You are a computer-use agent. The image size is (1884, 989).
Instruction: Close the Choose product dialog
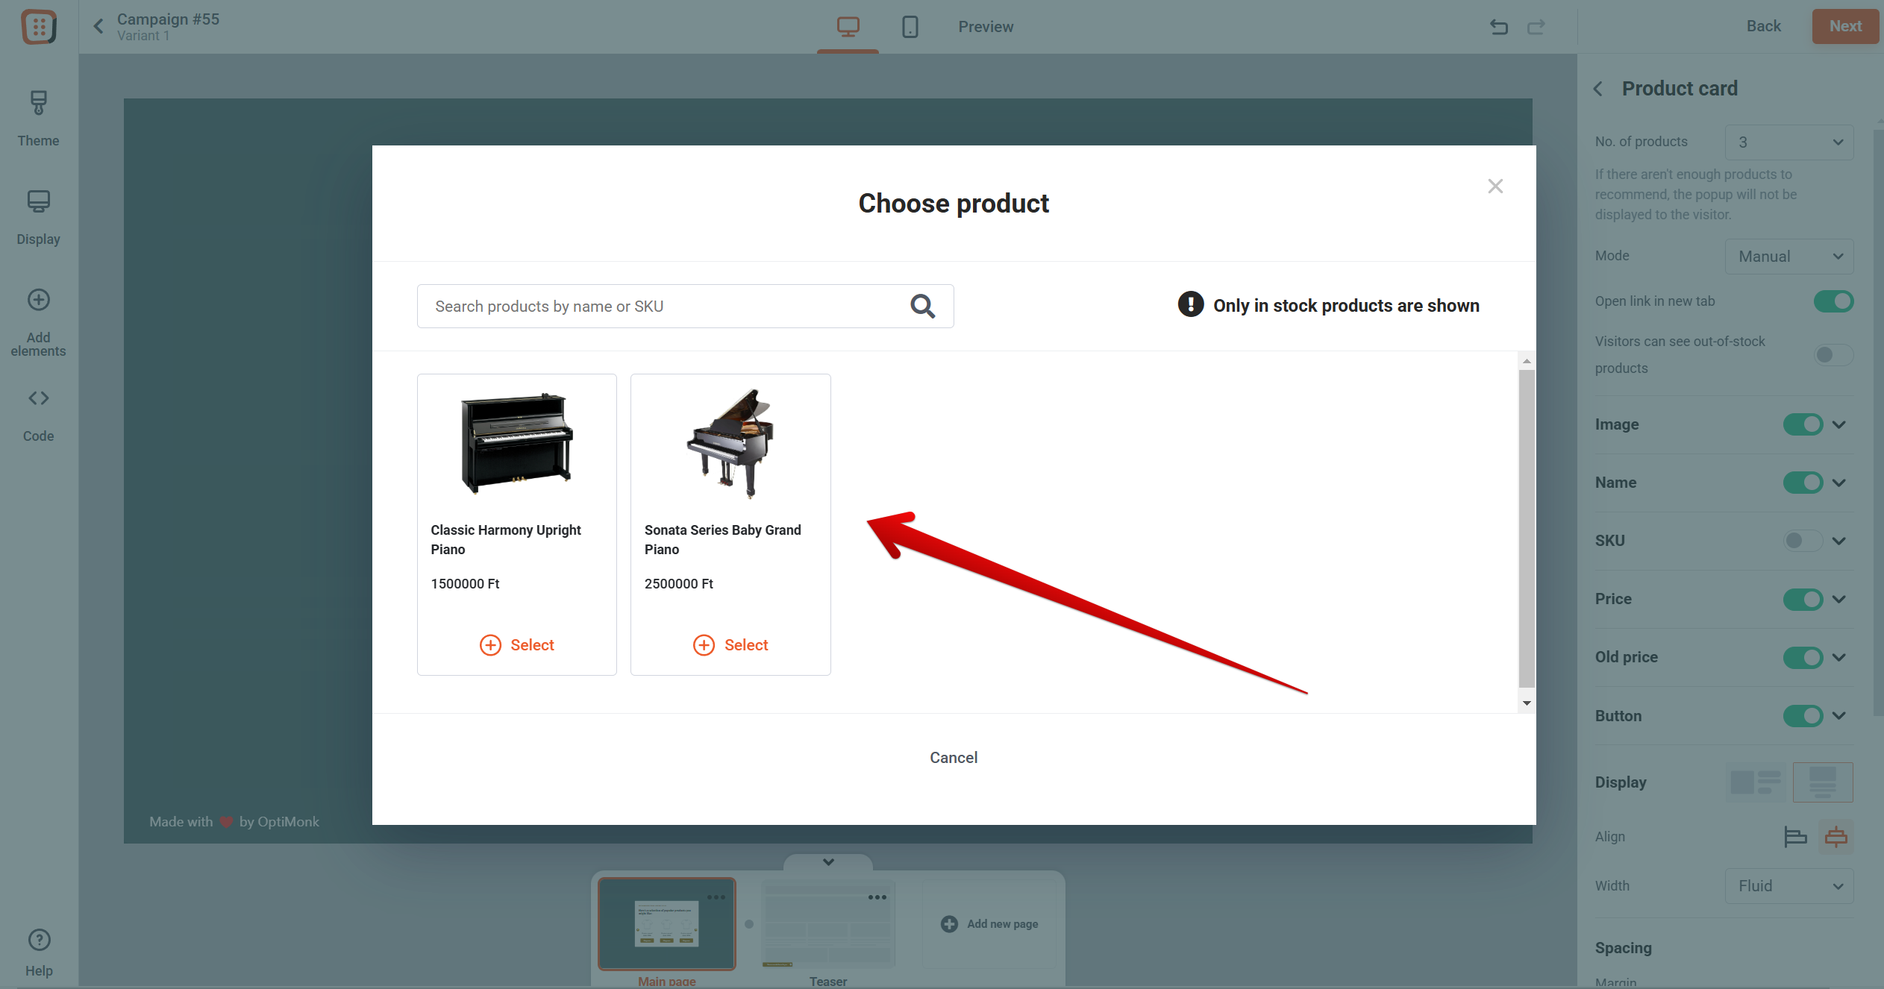1495,186
